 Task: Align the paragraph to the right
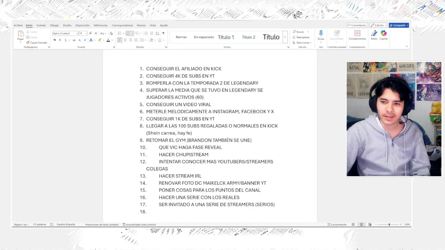130,40
